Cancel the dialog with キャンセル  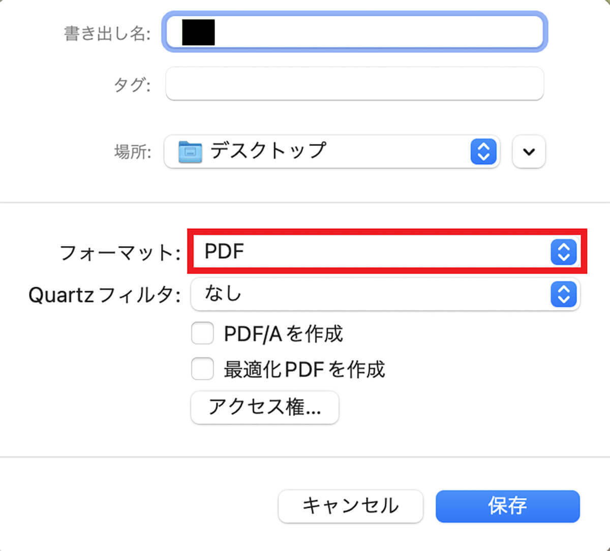(350, 506)
